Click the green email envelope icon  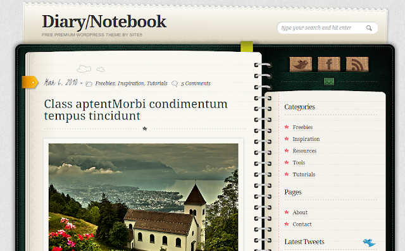(x=329, y=82)
